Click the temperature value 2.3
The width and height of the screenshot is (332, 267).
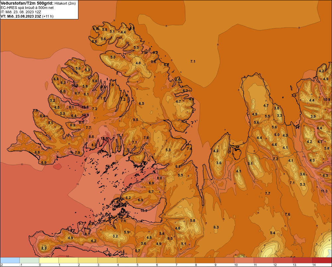pyautogui.click(x=44, y=248)
